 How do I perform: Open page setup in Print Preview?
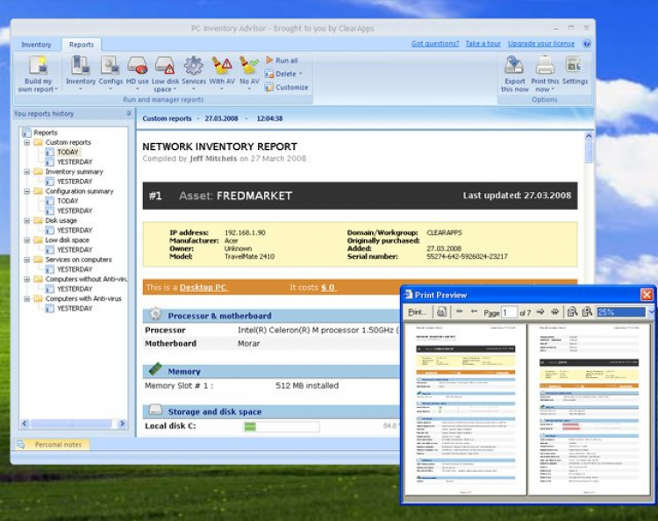(441, 312)
